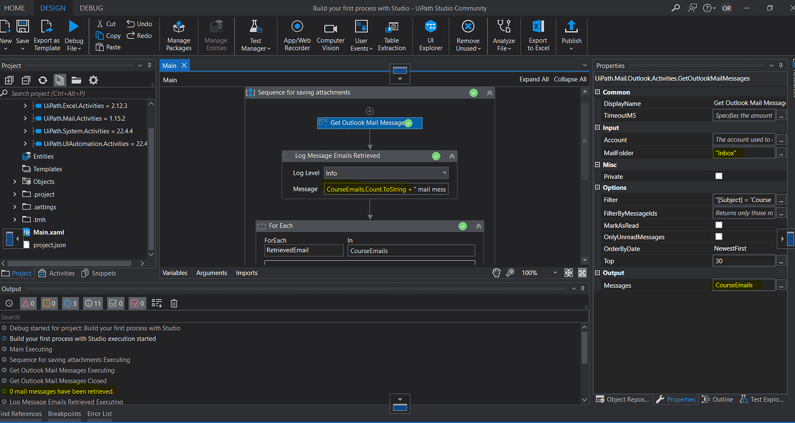Viewport: 795px width, 423px height.
Task: Enable the MarkAsRead checkbox
Action: point(718,225)
